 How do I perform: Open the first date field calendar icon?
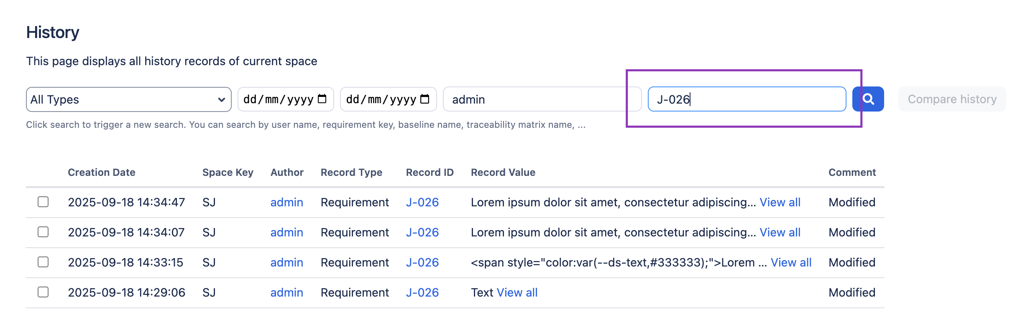click(322, 99)
